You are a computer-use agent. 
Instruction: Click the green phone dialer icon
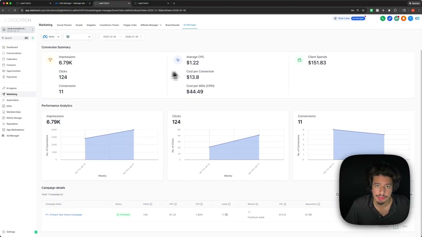point(383,18)
